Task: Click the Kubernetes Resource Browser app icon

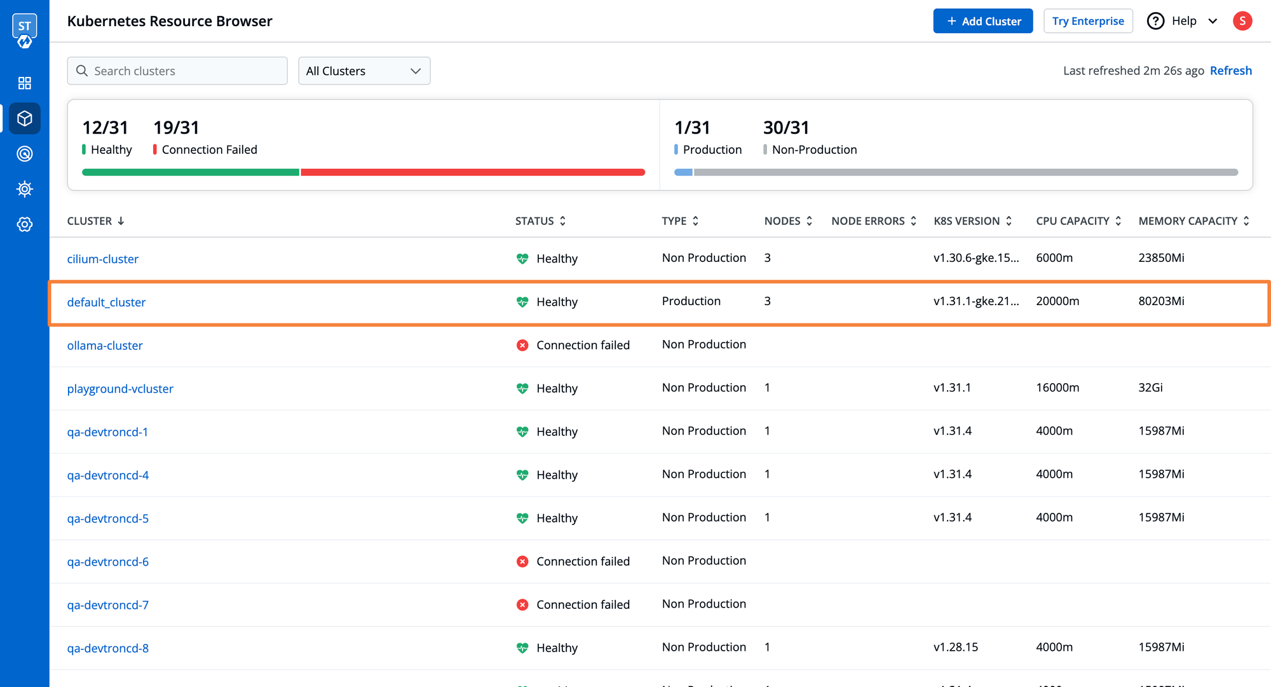Action: [x=24, y=118]
